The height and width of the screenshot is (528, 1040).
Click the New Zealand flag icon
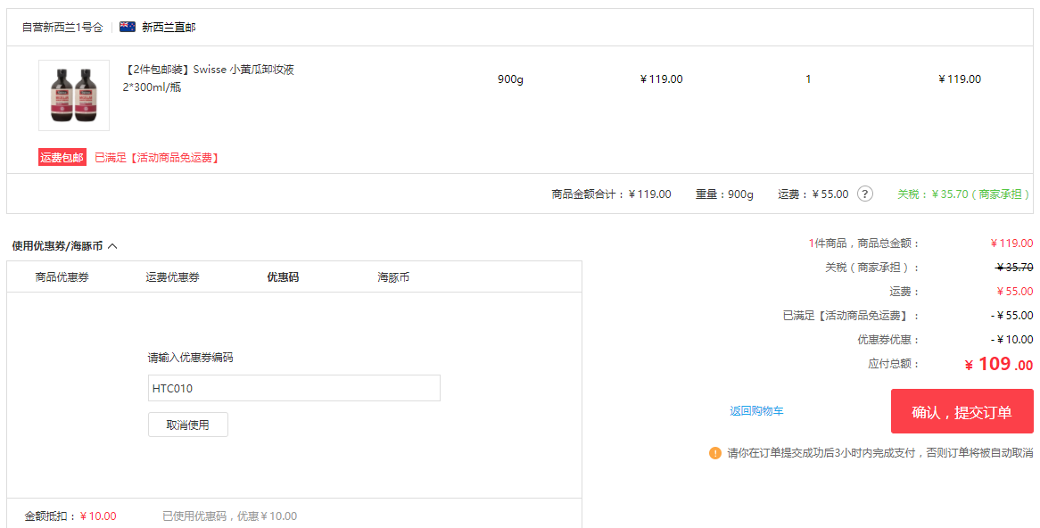128,28
